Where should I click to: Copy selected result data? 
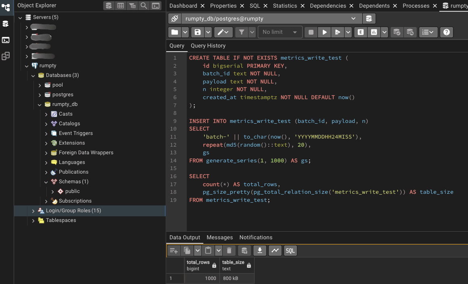187,251
